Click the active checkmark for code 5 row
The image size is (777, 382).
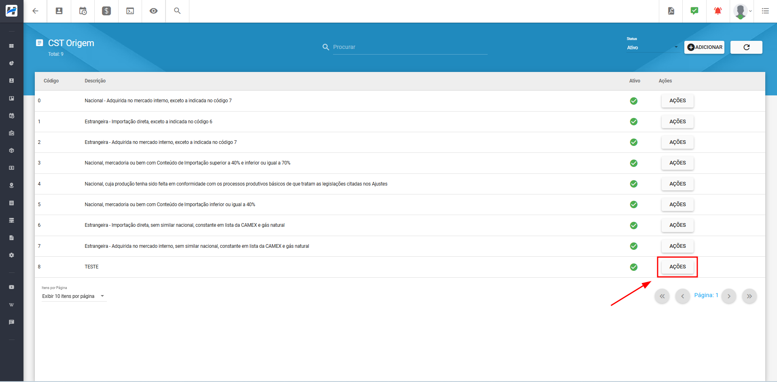634,205
